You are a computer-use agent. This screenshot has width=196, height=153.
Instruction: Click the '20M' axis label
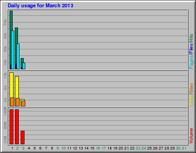5,140
